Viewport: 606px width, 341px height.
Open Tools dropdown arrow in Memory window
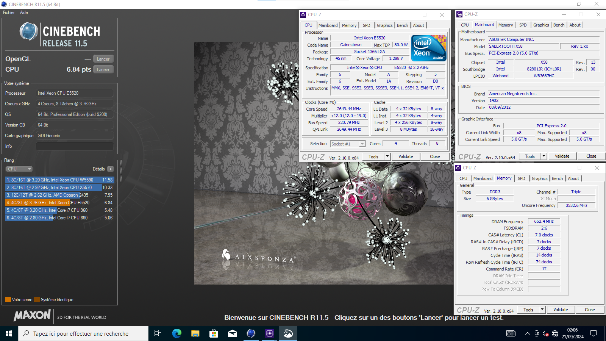click(x=542, y=310)
